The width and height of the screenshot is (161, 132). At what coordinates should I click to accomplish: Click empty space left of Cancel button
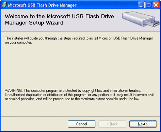coord(35,124)
